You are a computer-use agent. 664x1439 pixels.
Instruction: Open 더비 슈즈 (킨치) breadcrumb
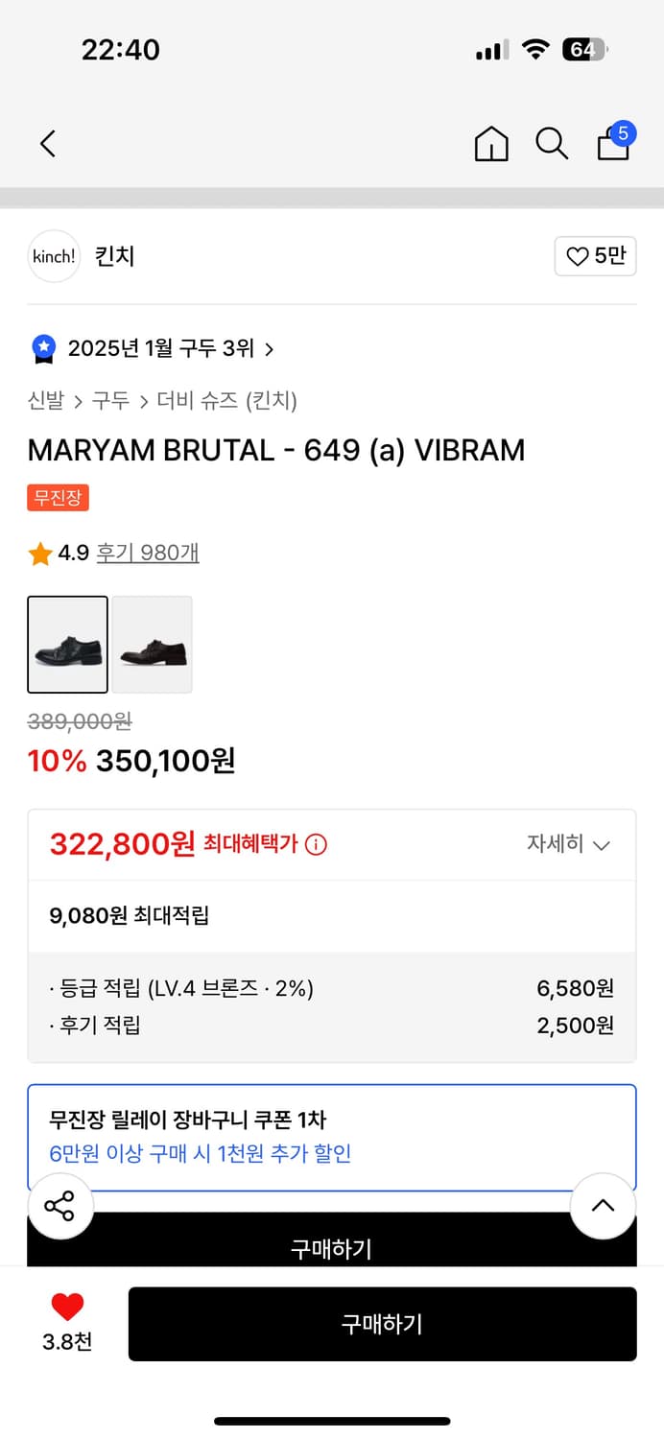(226, 400)
